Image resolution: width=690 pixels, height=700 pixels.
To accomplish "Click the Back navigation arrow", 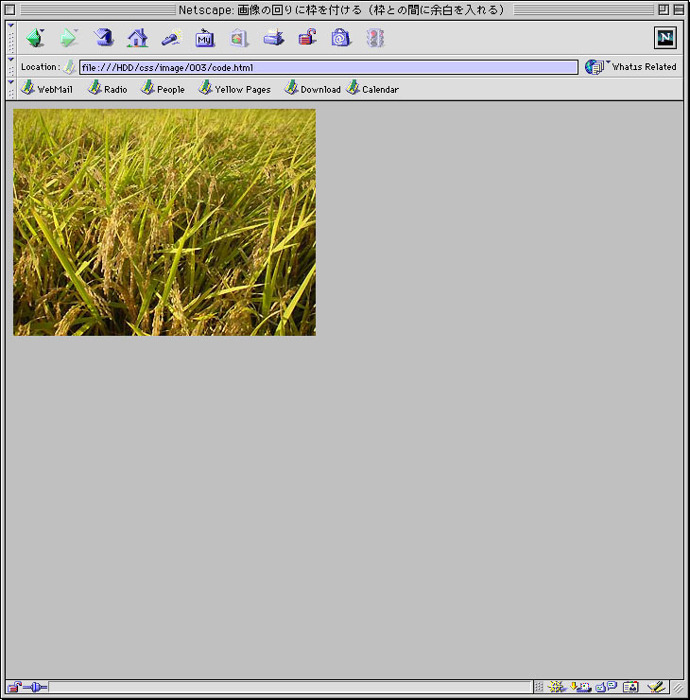I will coord(35,38).
